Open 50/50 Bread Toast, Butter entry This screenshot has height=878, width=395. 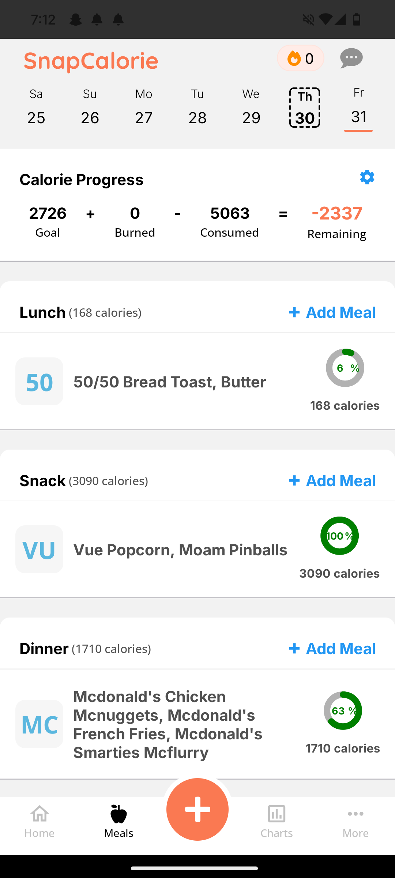click(x=170, y=382)
